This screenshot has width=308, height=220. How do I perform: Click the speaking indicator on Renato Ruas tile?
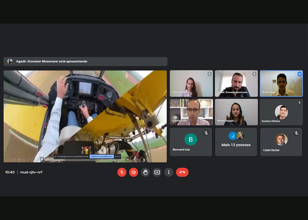tap(299, 74)
